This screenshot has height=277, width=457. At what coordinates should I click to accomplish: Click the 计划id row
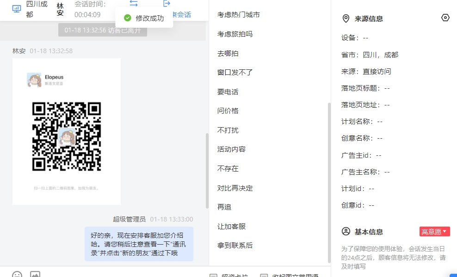click(x=358, y=189)
